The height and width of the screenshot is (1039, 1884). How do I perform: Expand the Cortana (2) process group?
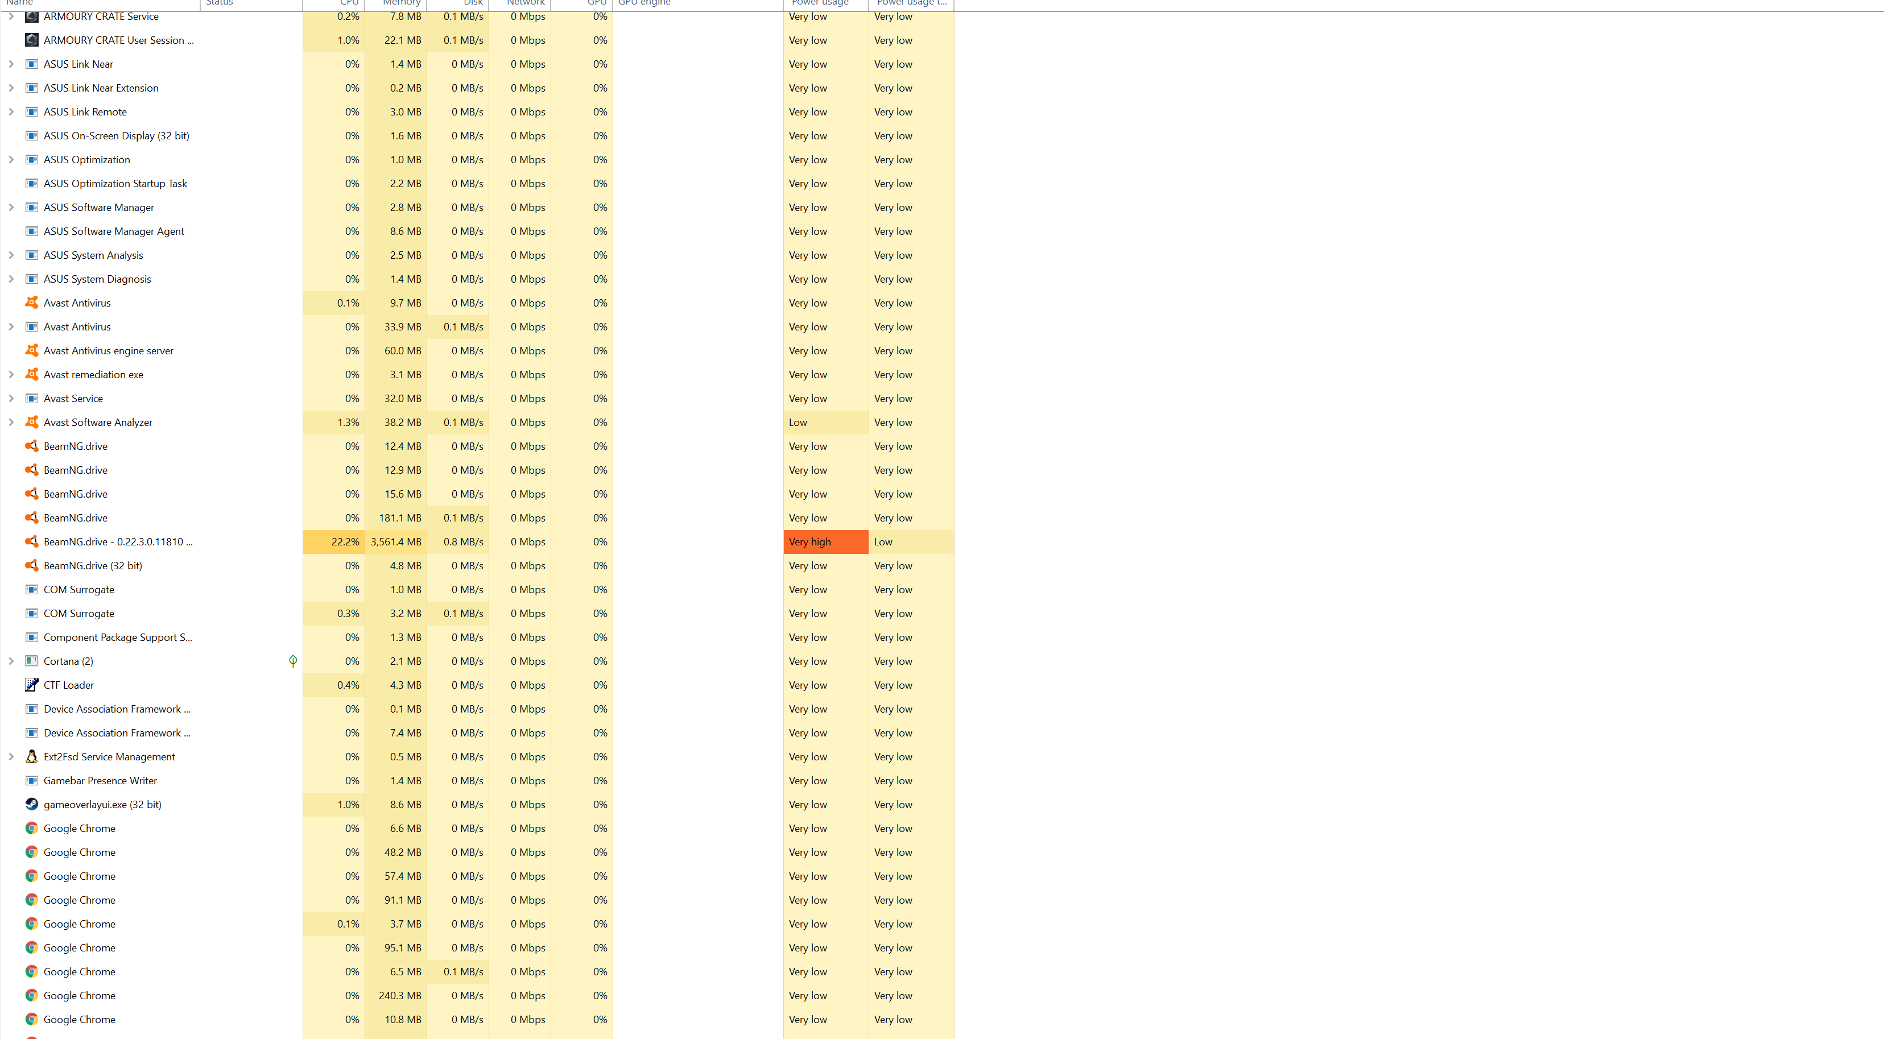[x=11, y=661]
